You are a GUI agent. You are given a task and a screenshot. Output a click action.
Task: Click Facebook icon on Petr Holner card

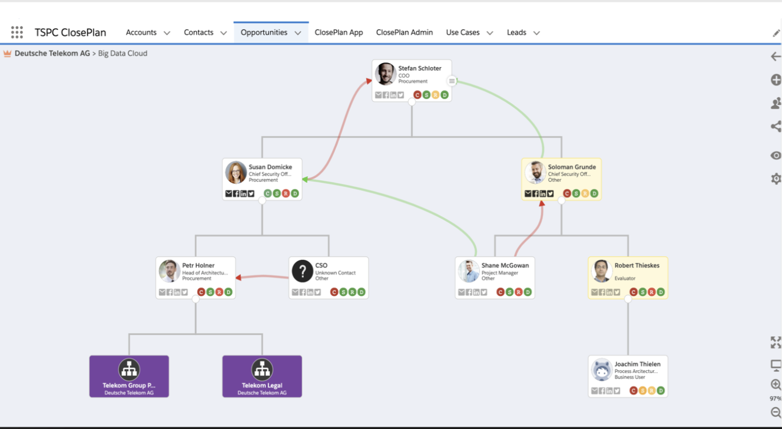click(x=170, y=292)
